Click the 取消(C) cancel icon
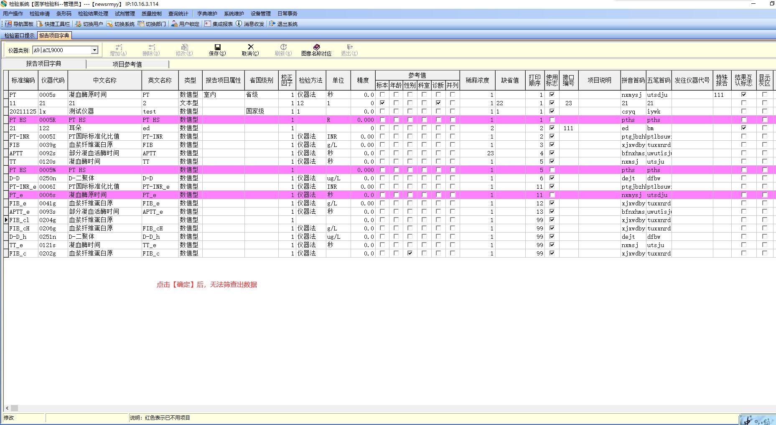Viewport: 776px width, 425px height. [x=250, y=47]
